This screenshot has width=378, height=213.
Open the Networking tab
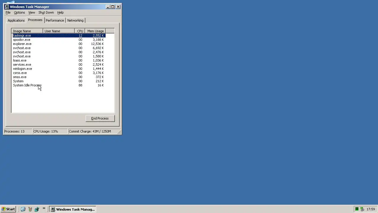(x=75, y=20)
